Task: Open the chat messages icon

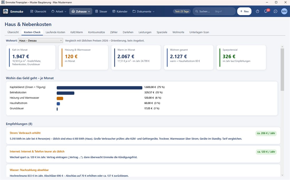Action: (275, 11)
